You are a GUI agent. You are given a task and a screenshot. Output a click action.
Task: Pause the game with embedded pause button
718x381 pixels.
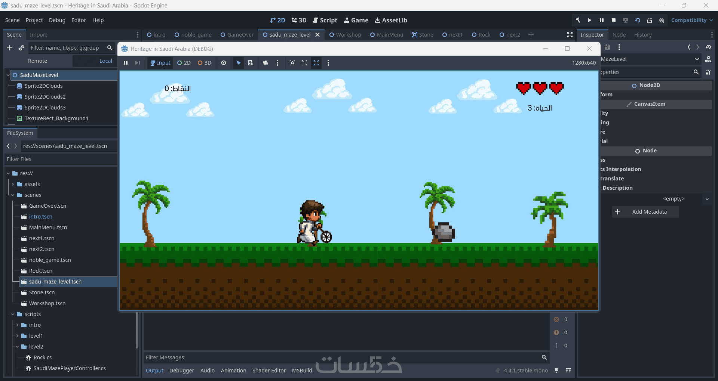(126, 63)
